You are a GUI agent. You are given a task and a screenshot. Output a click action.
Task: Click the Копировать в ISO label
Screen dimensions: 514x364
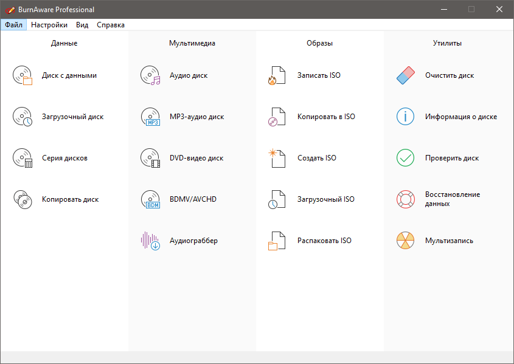326,117
